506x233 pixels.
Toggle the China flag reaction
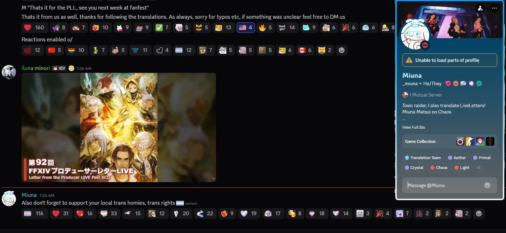pos(55,50)
